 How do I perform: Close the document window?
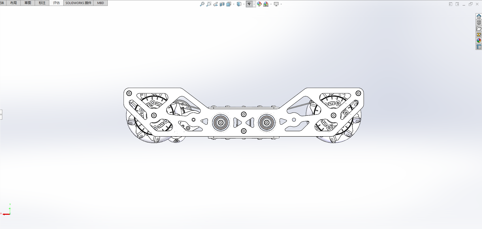pyautogui.click(x=477, y=4)
